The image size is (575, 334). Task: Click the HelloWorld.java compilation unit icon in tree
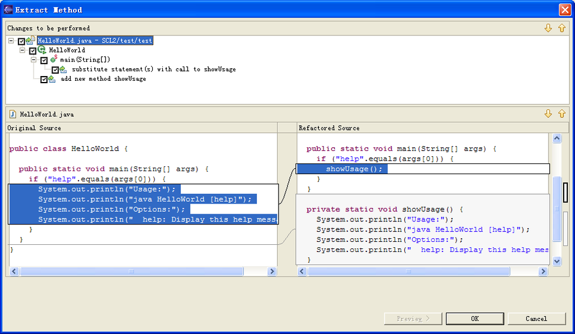(x=31, y=40)
